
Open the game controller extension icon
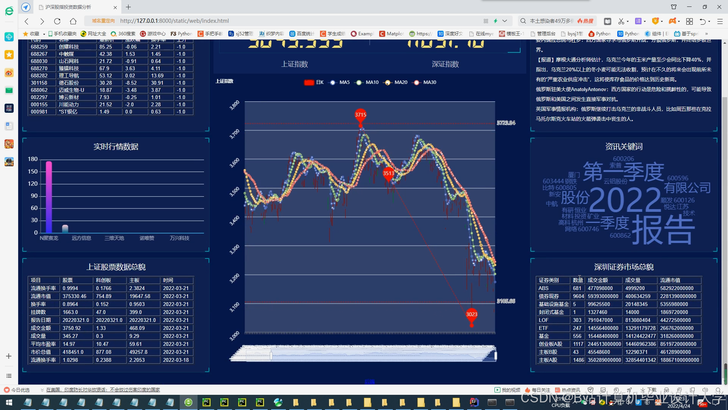click(672, 21)
